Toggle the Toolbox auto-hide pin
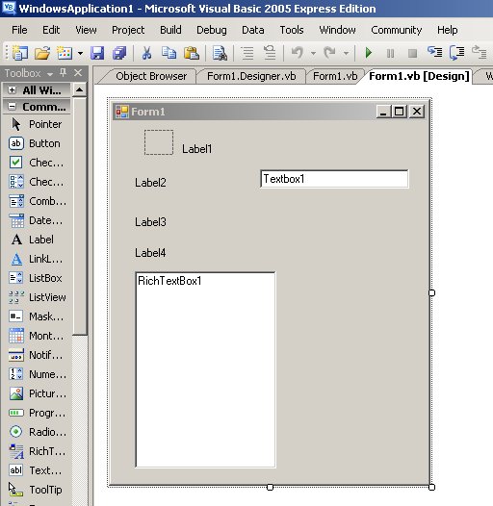The width and height of the screenshot is (493, 506). point(63,73)
